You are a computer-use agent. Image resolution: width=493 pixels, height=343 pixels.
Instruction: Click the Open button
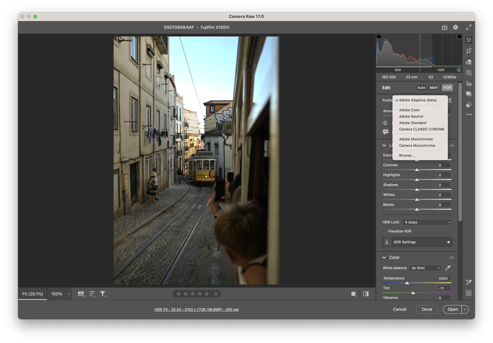[453, 309]
